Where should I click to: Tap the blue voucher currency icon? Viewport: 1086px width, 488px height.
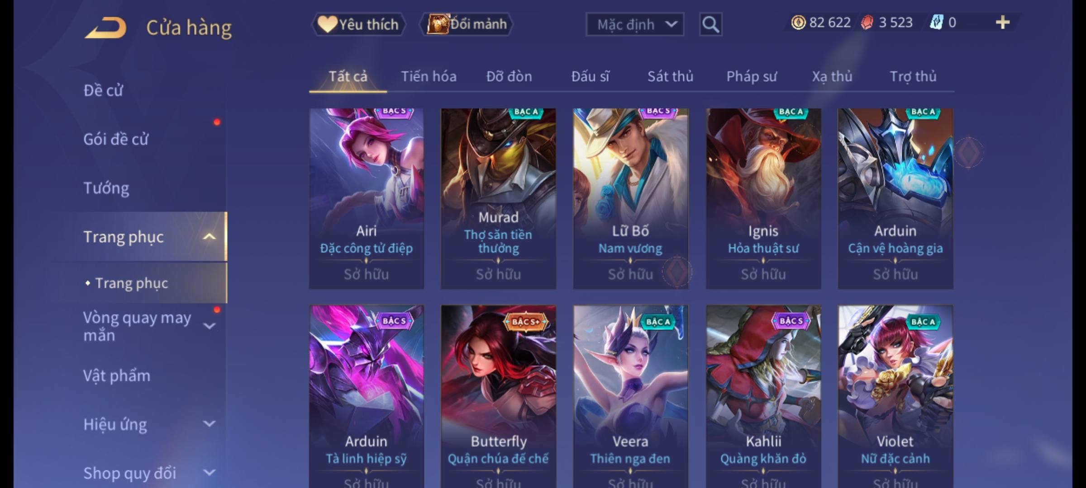(936, 23)
